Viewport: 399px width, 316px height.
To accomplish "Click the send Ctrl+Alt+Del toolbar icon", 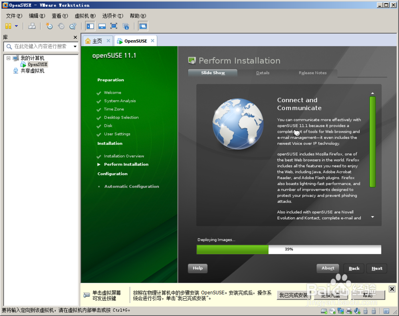I will click(x=32, y=26).
